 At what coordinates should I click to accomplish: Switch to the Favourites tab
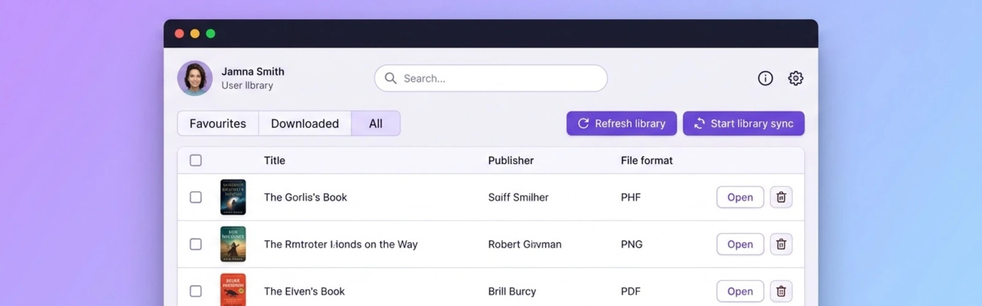(218, 124)
